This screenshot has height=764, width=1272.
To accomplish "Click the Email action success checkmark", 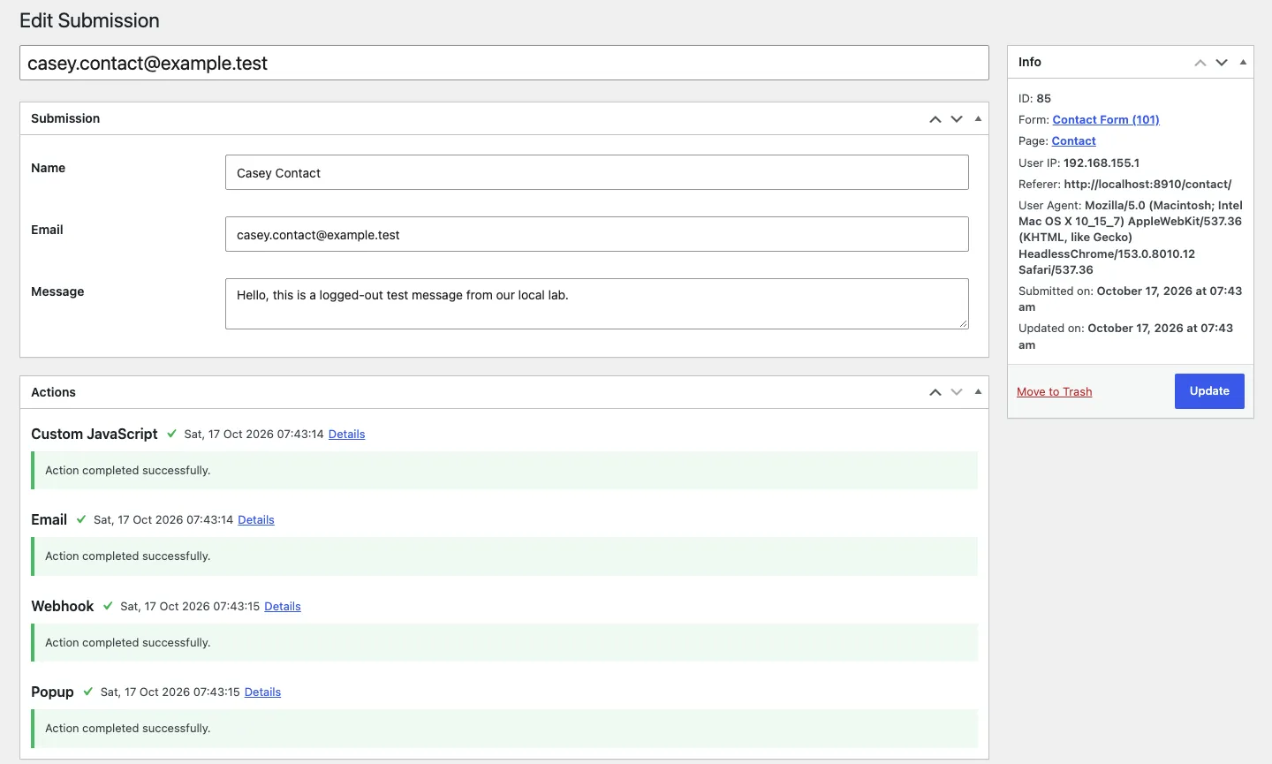I will (81, 519).
